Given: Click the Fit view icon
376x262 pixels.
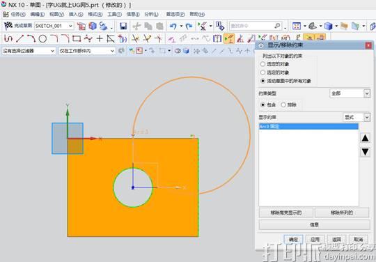Looking at the screenshot, I should tap(297, 26).
